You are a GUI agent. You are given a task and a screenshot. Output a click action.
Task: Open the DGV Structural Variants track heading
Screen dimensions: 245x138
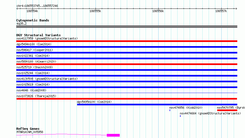tap(39, 35)
